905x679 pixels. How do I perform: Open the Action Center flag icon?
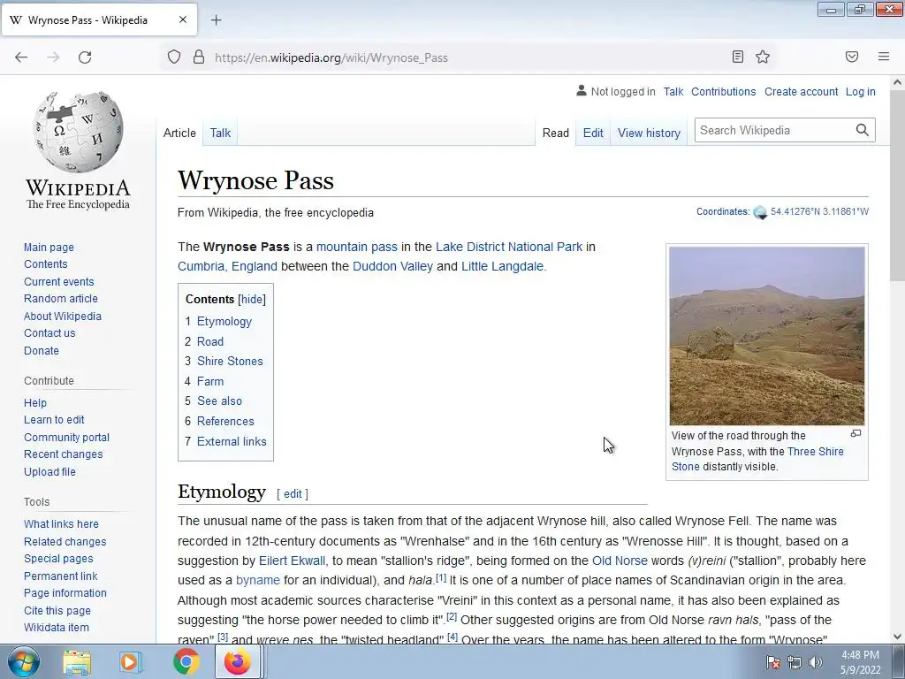[x=773, y=662]
